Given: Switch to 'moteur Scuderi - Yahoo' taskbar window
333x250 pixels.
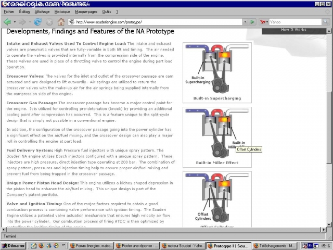Looking at the screenshot, I should pyautogui.click(x=183, y=245).
